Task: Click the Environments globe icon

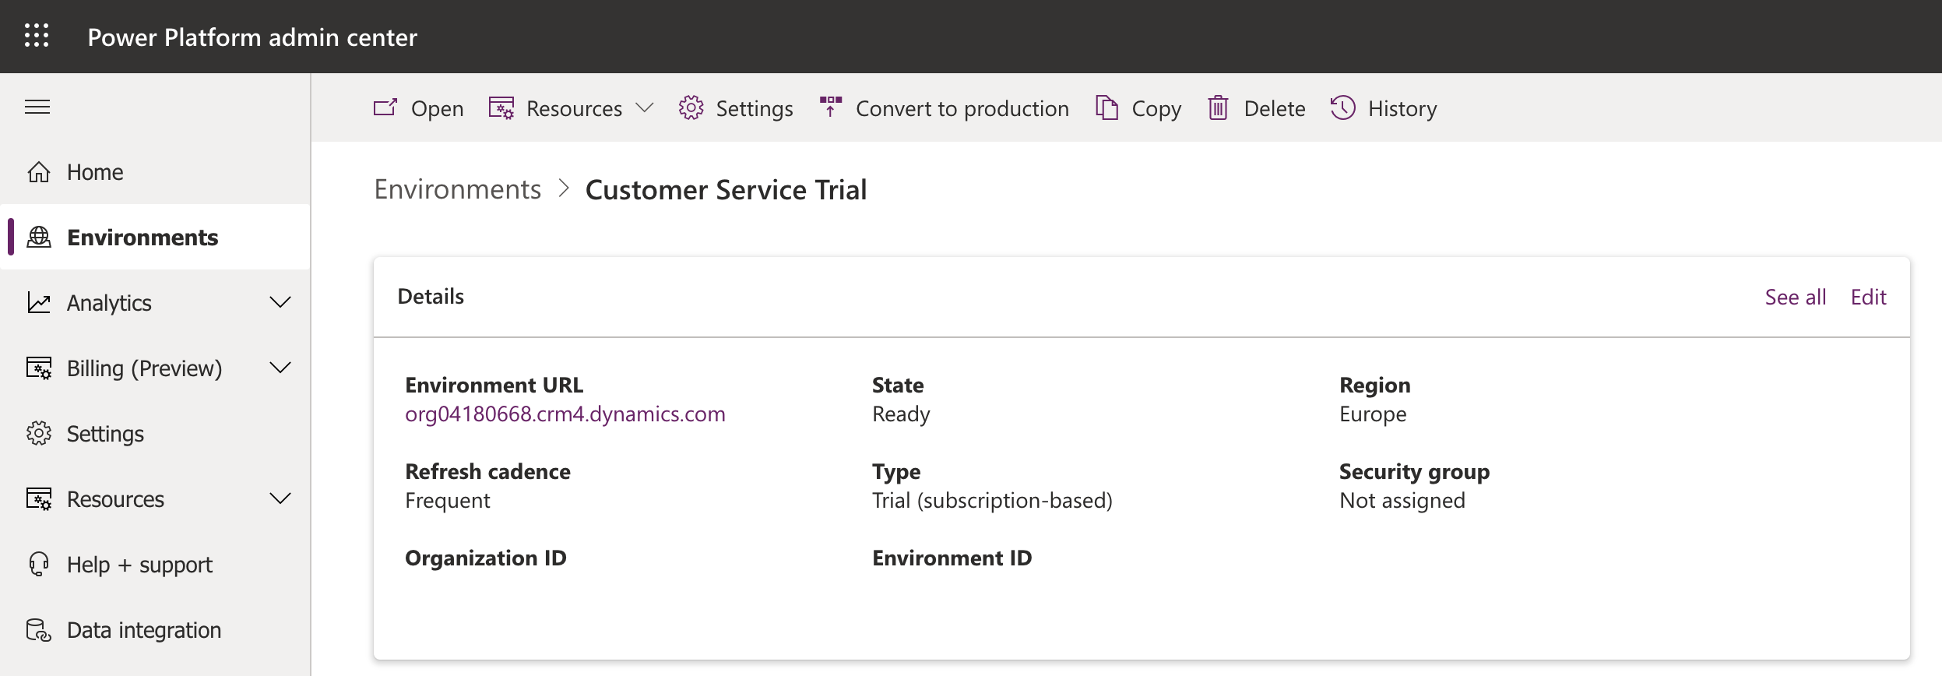Action: tap(39, 237)
